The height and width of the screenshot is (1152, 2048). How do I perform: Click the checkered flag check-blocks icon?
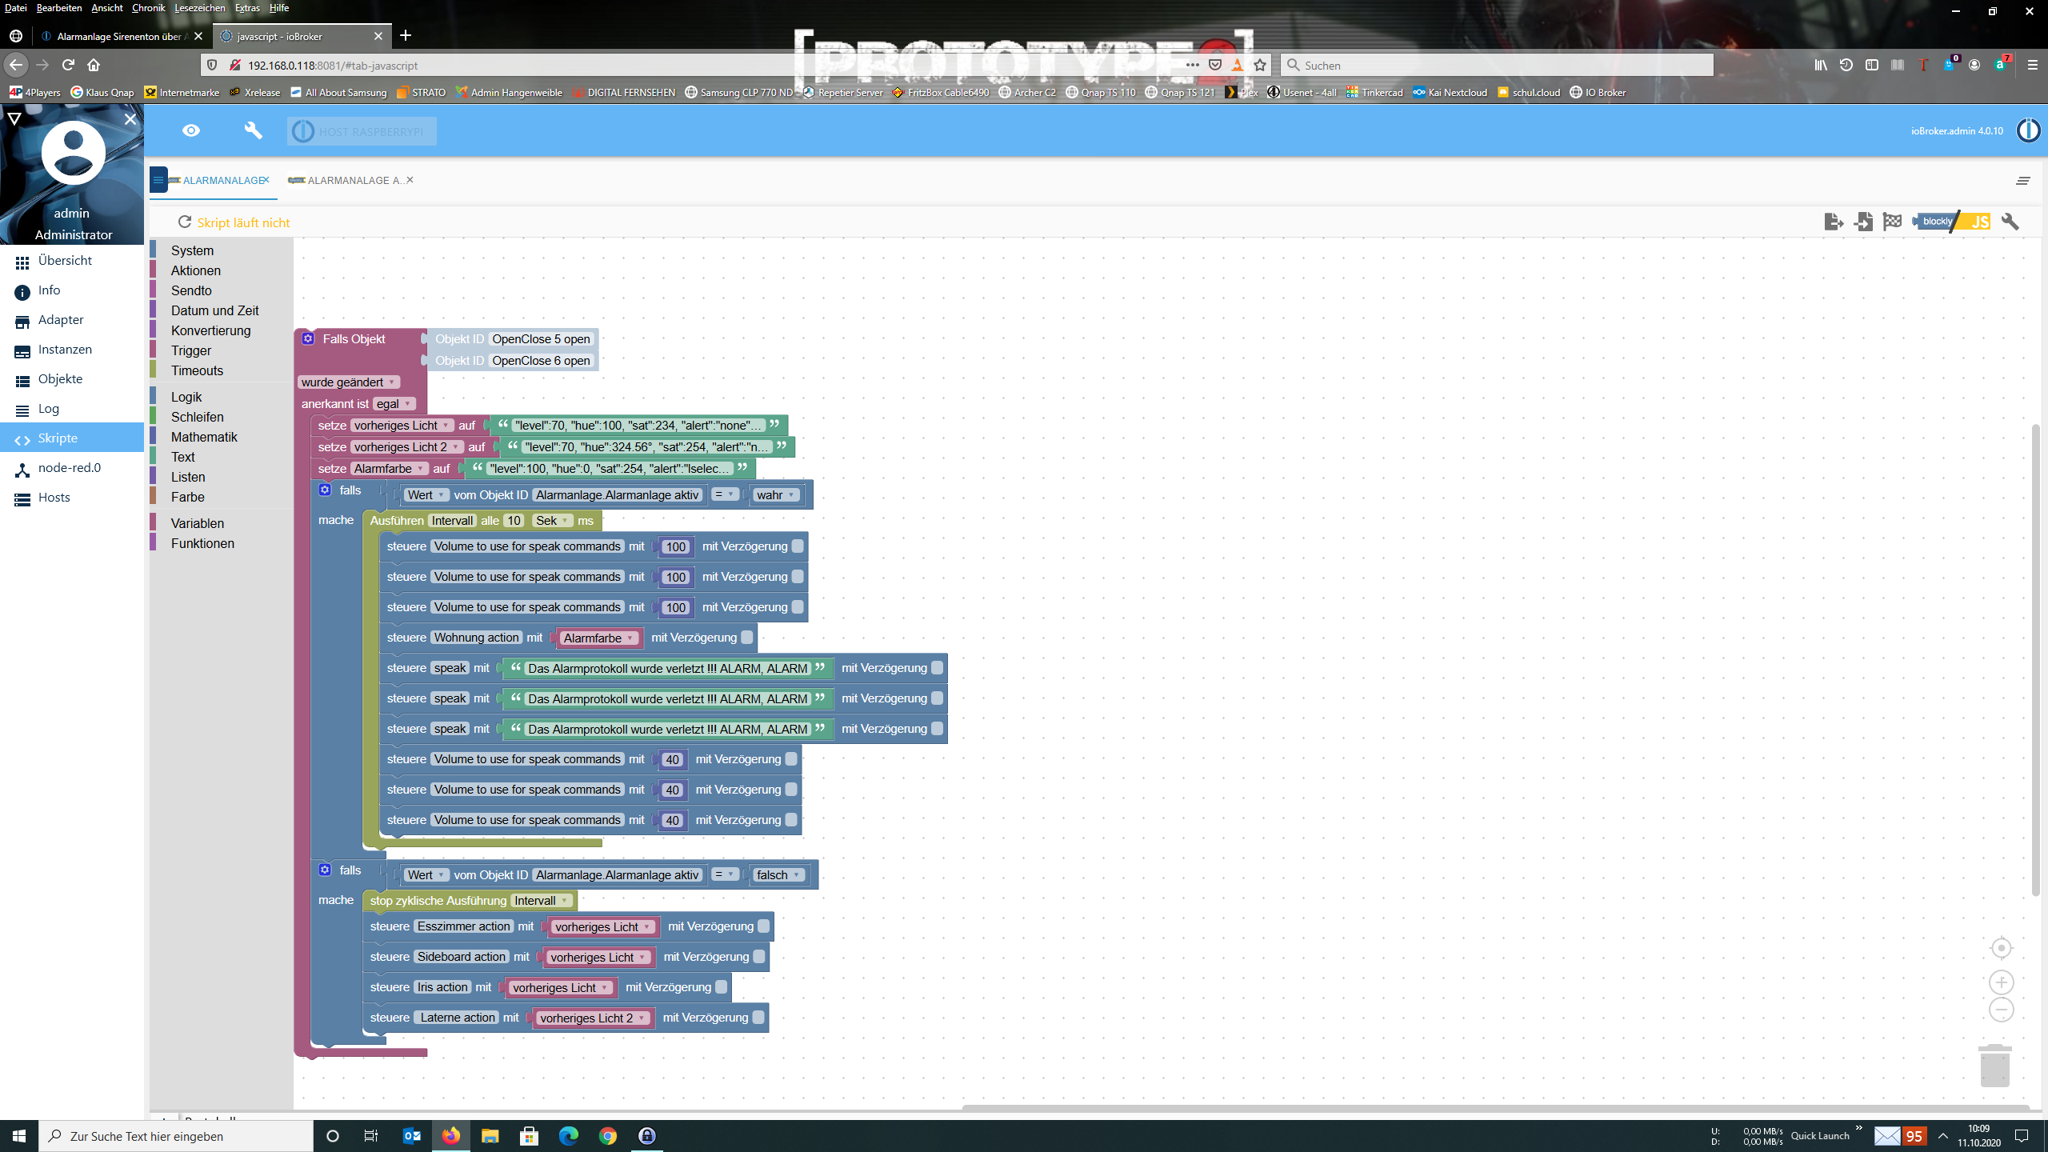click(x=1892, y=222)
